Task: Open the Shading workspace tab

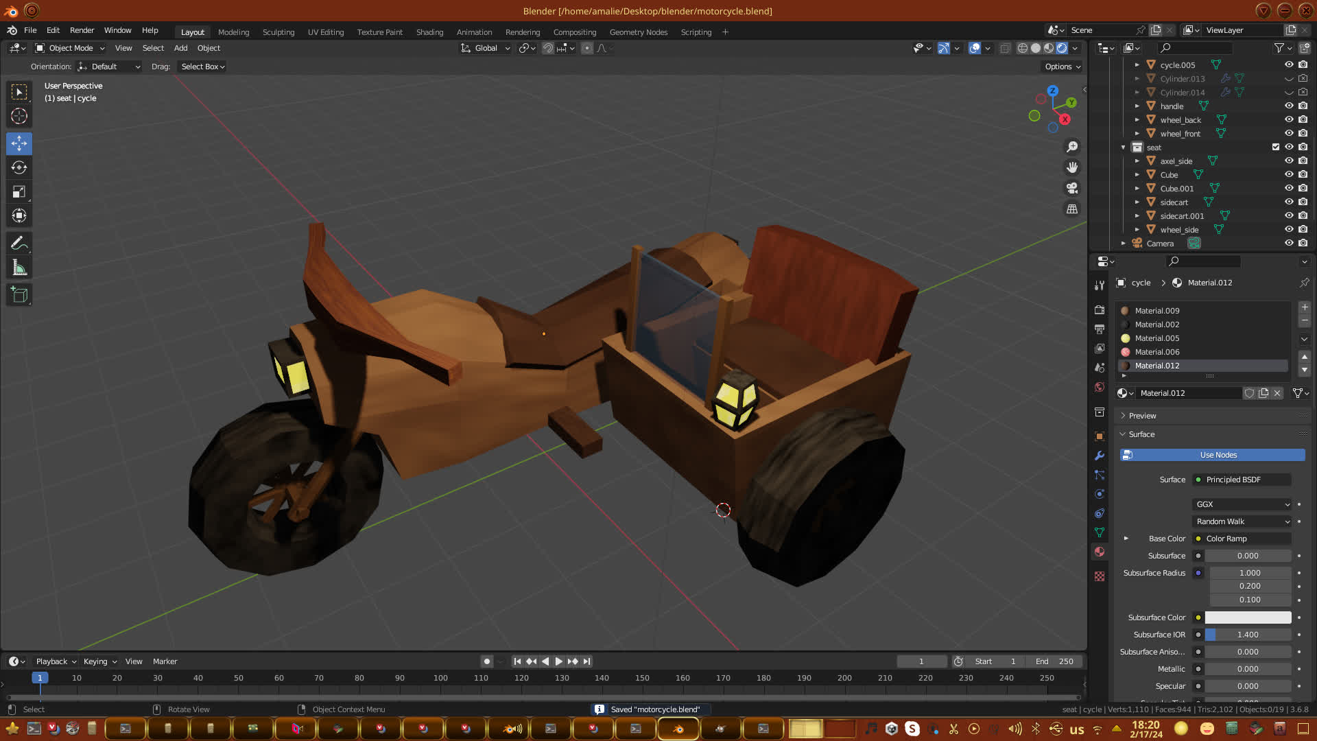Action: tap(429, 32)
